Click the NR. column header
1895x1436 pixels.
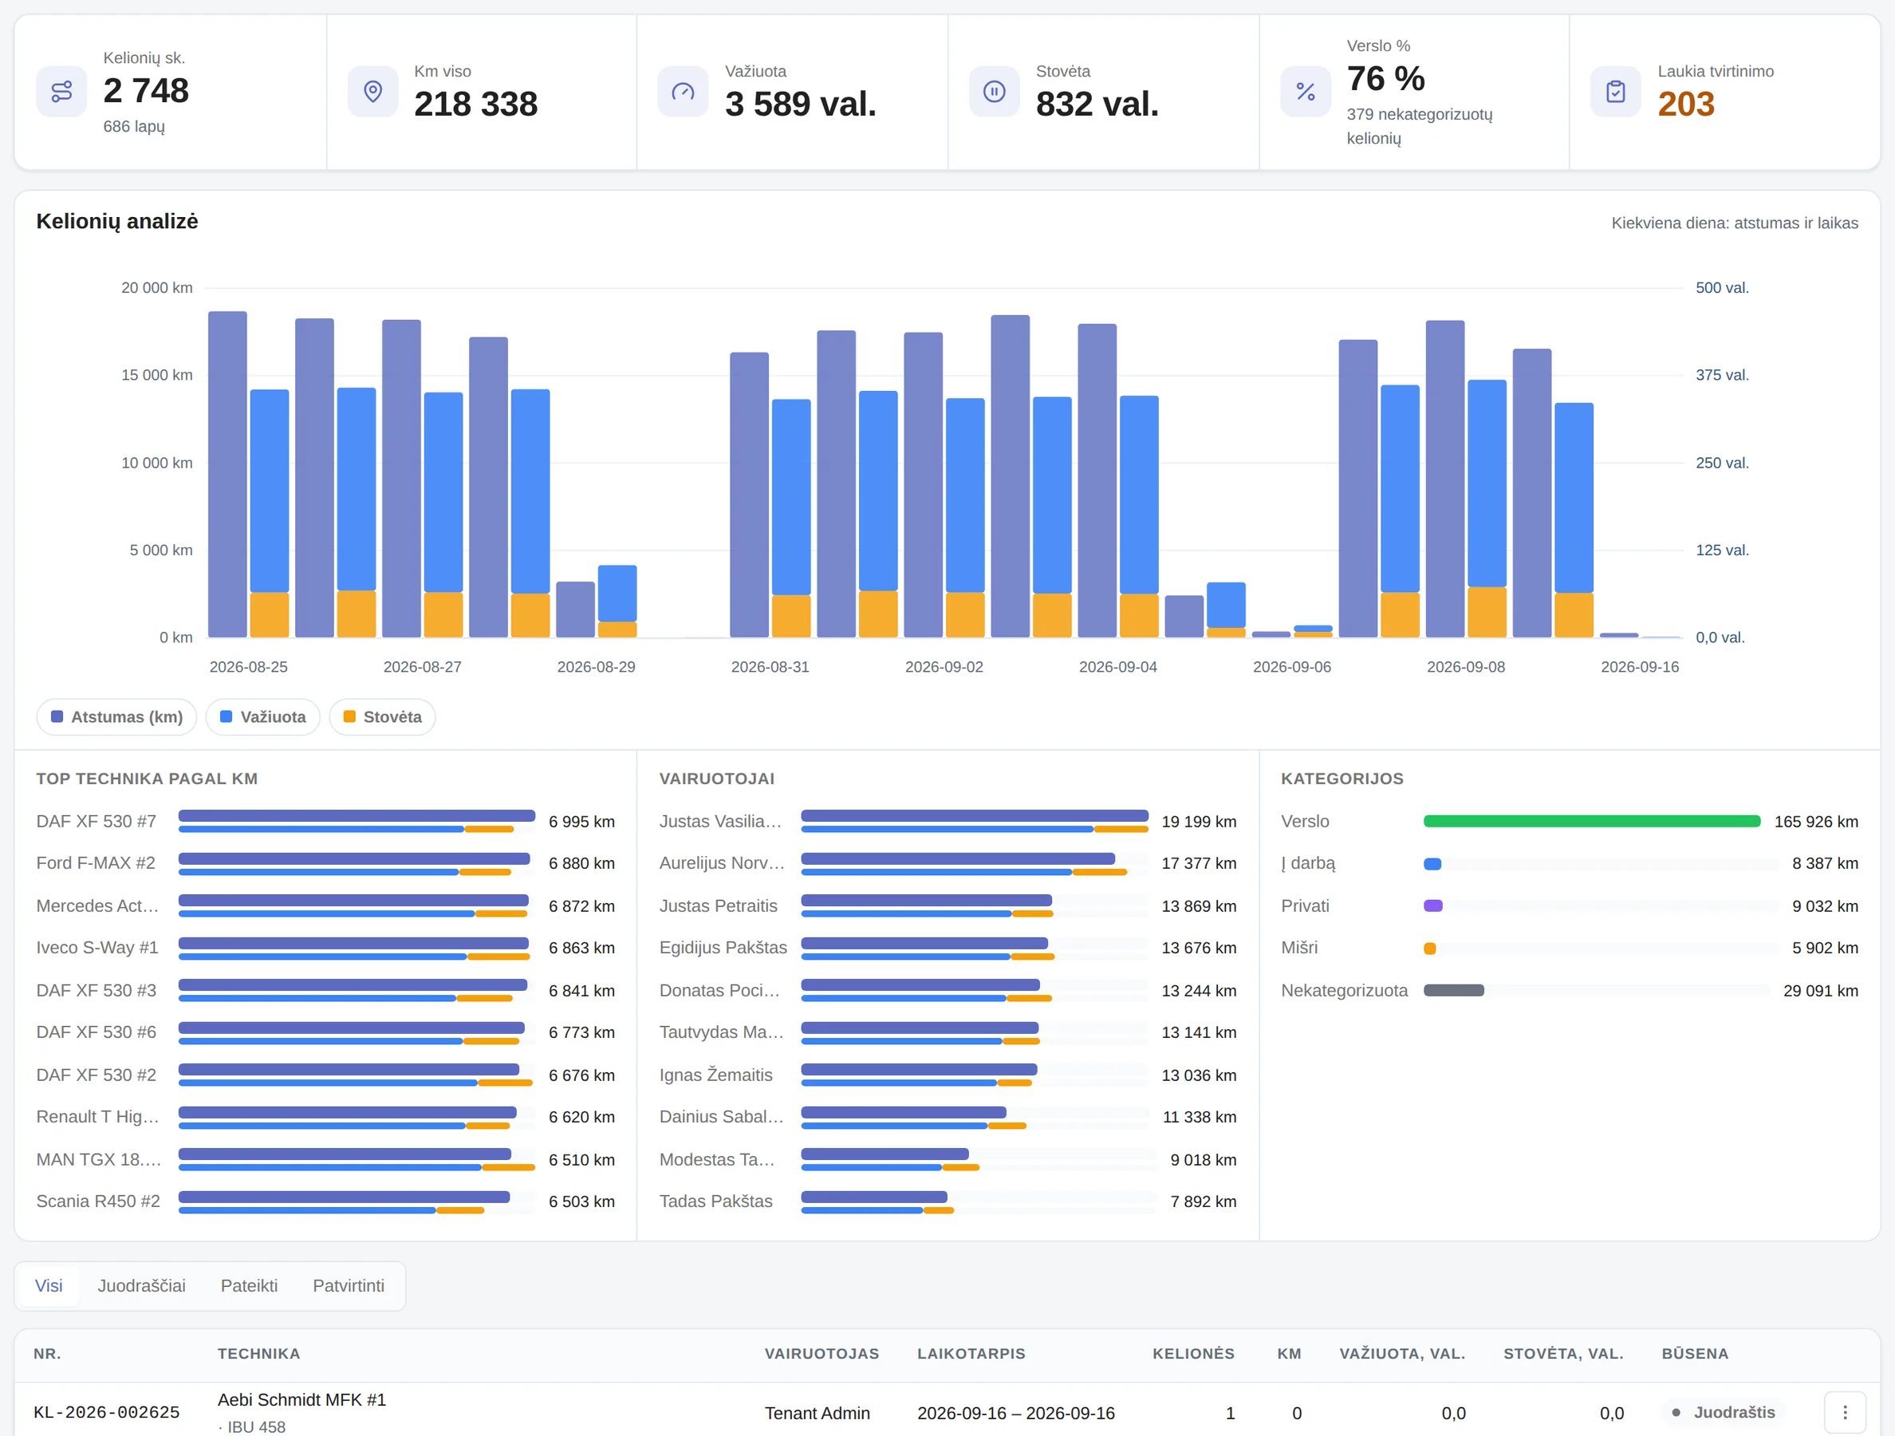click(x=47, y=1354)
